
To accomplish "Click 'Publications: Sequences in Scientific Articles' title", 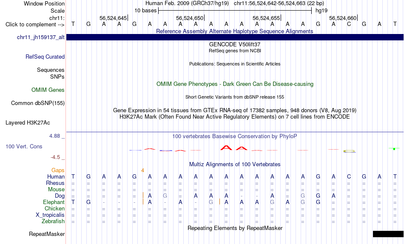I will tap(235, 64).
